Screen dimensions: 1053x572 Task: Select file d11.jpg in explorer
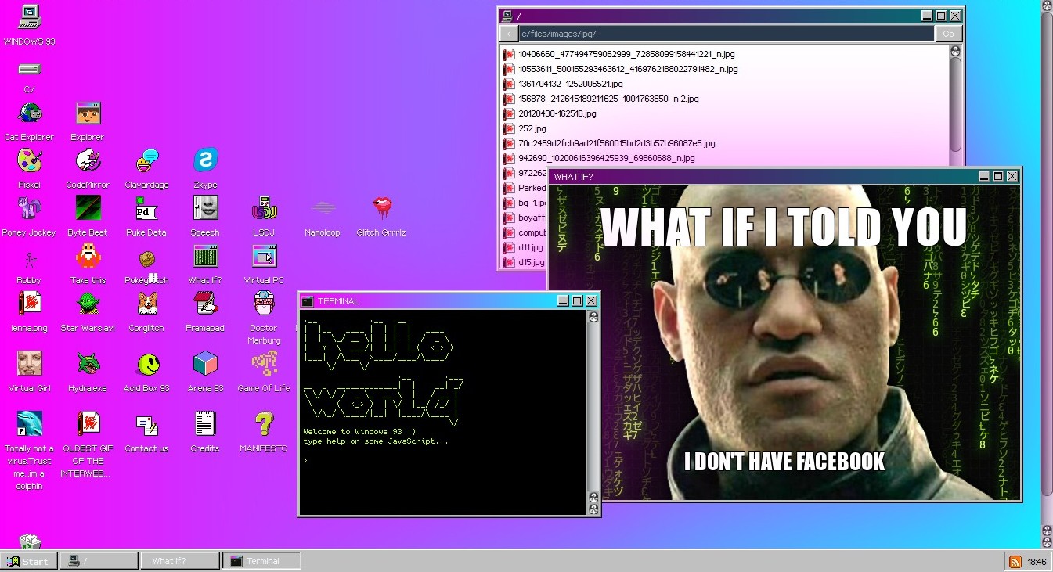point(524,247)
